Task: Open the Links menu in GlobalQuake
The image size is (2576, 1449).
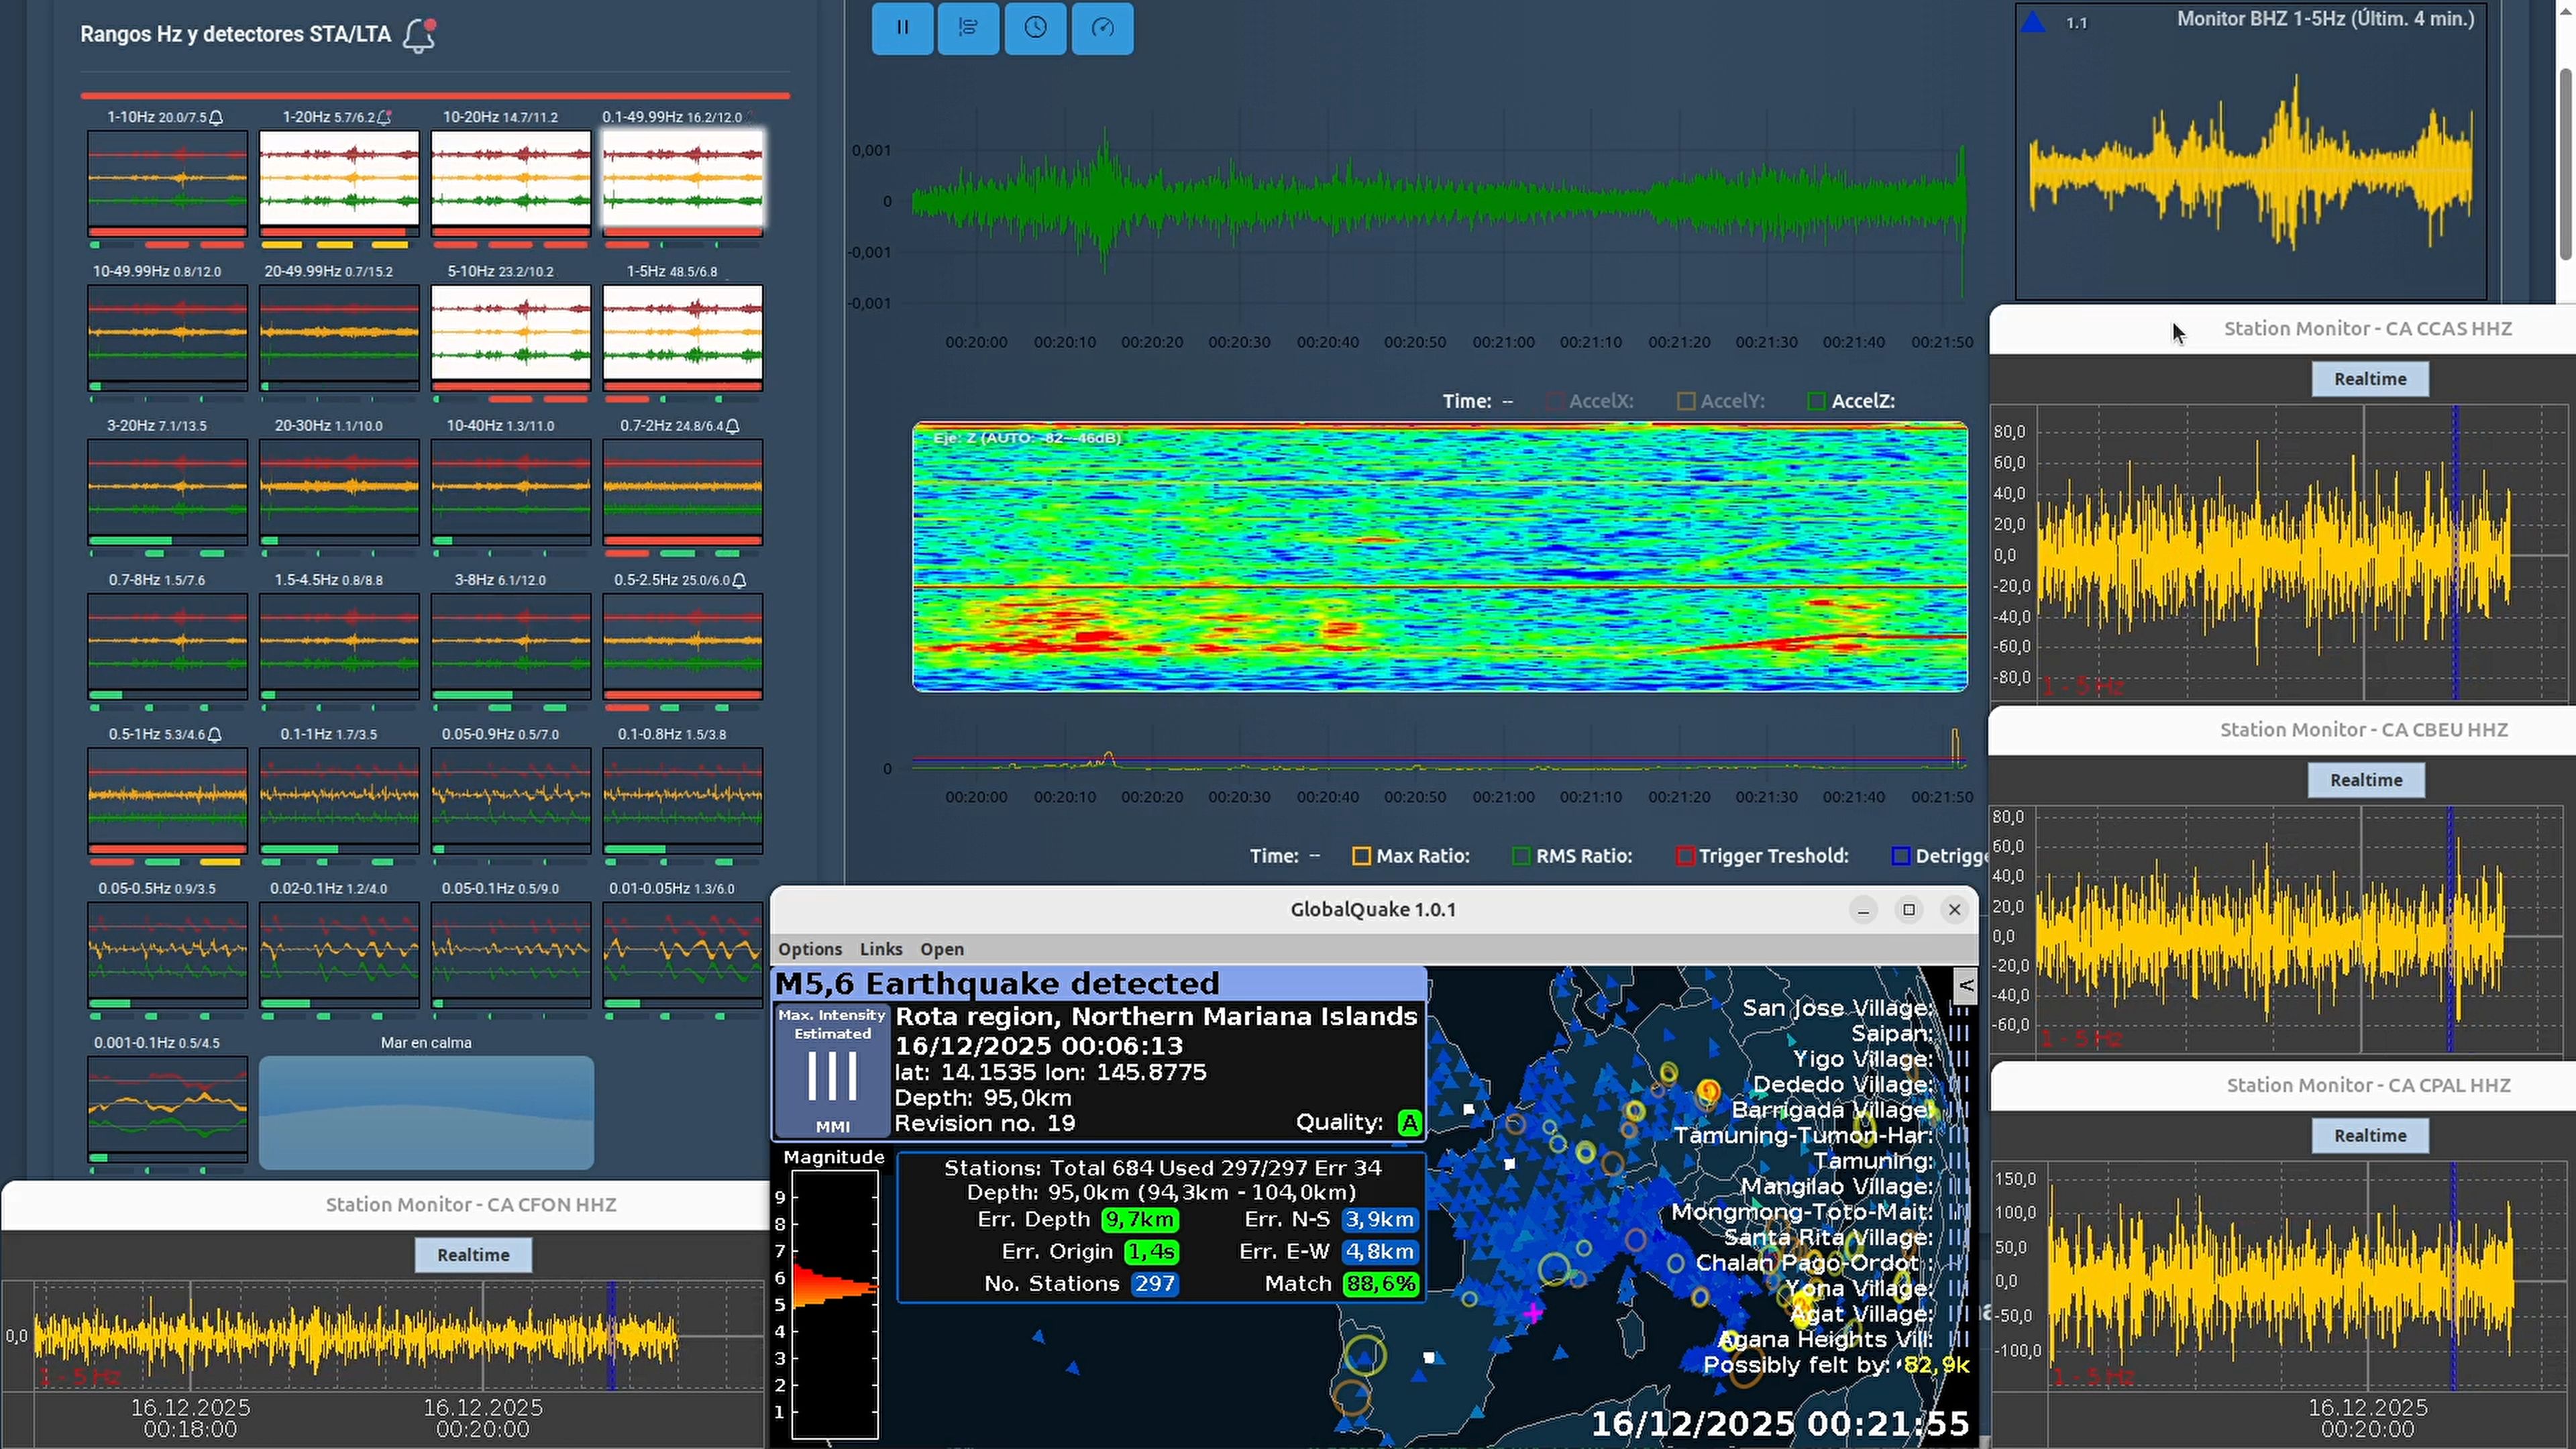Action: pos(880,950)
